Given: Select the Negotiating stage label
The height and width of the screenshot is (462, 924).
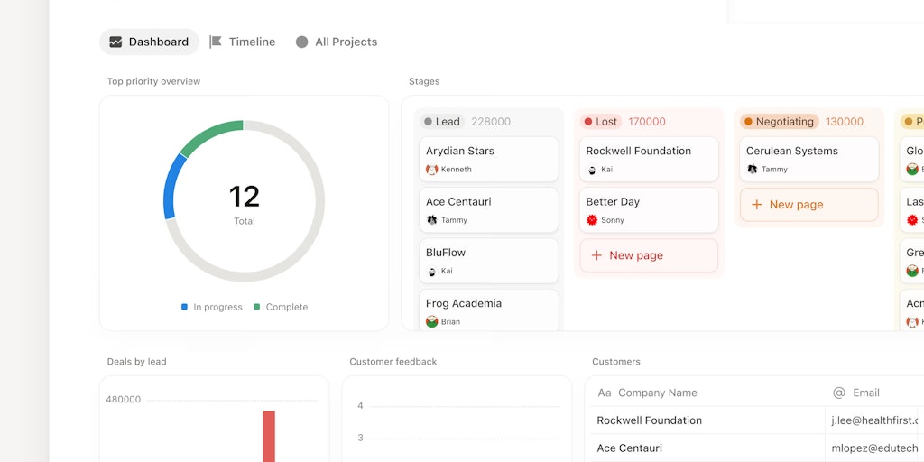Looking at the screenshot, I should (780, 122).
